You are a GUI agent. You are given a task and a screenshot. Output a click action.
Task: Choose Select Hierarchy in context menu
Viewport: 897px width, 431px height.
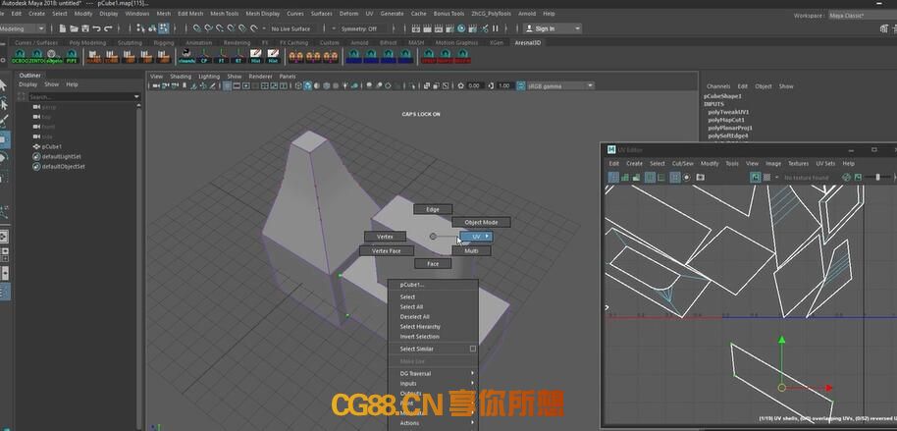[x=420, y=326]
